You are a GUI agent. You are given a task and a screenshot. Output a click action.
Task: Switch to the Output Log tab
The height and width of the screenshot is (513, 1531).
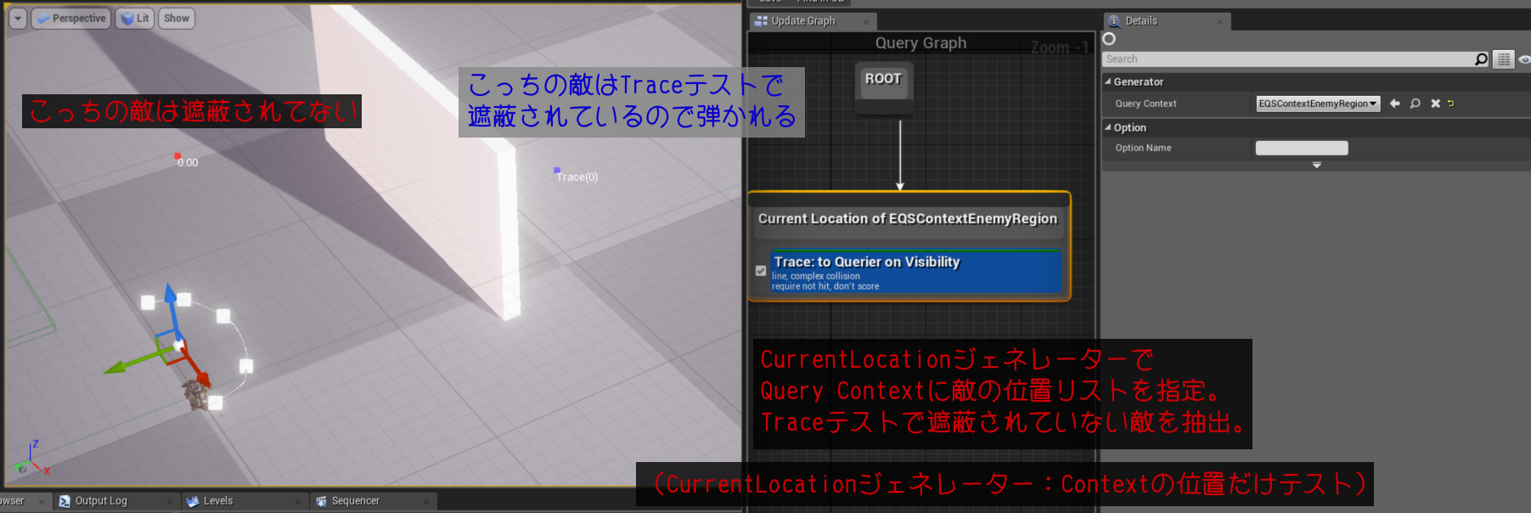point(100,501)
